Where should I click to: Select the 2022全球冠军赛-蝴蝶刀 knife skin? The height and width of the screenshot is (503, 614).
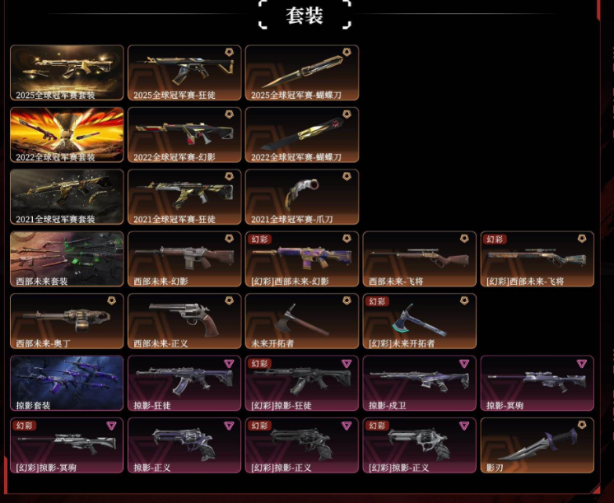coord(302,135)
